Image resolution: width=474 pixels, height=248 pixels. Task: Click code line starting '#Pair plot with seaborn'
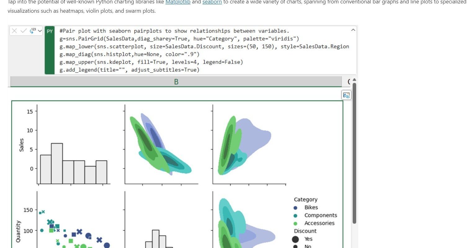[174, 31]
